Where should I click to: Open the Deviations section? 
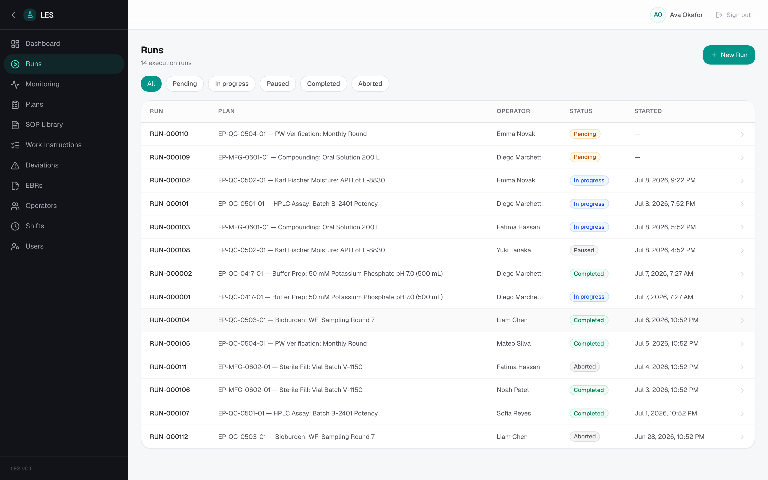pyautogui.click(x=64, y=165)
